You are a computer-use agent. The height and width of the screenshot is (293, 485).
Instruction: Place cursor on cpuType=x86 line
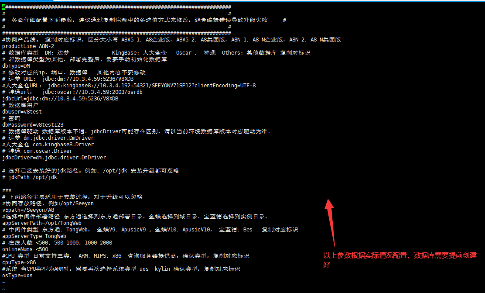coord(19,262)
